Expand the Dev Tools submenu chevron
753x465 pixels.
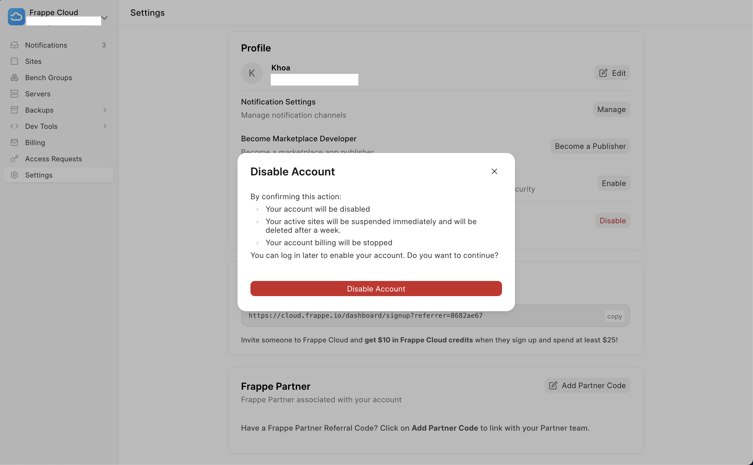[x=105, y=126]
